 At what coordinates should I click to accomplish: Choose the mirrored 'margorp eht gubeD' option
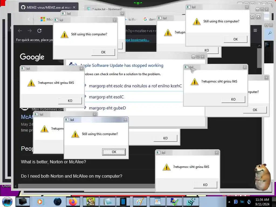point(107,108)
